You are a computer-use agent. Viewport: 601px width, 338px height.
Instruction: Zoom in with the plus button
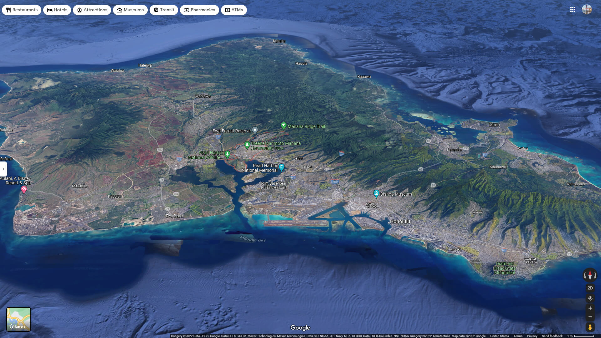click(590, 308)
